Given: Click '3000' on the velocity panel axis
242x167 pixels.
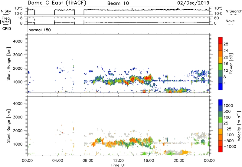Looking at the screenshot, I should click(18, 117).
